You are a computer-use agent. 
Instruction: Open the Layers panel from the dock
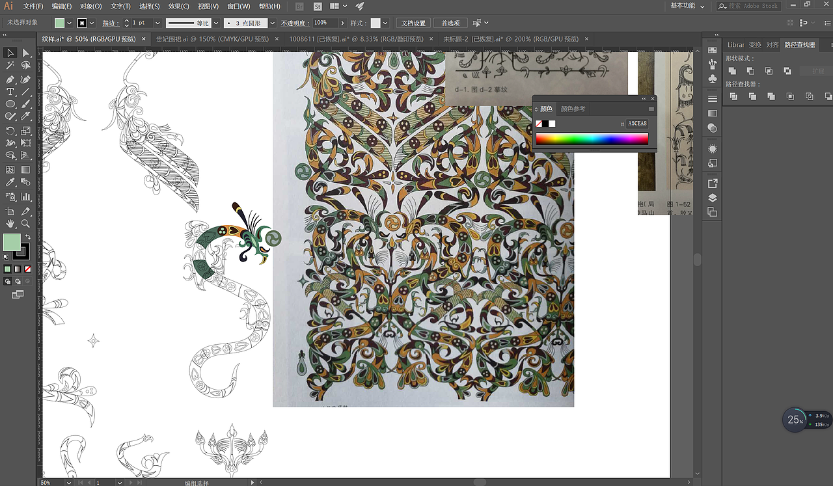(713, 198)
